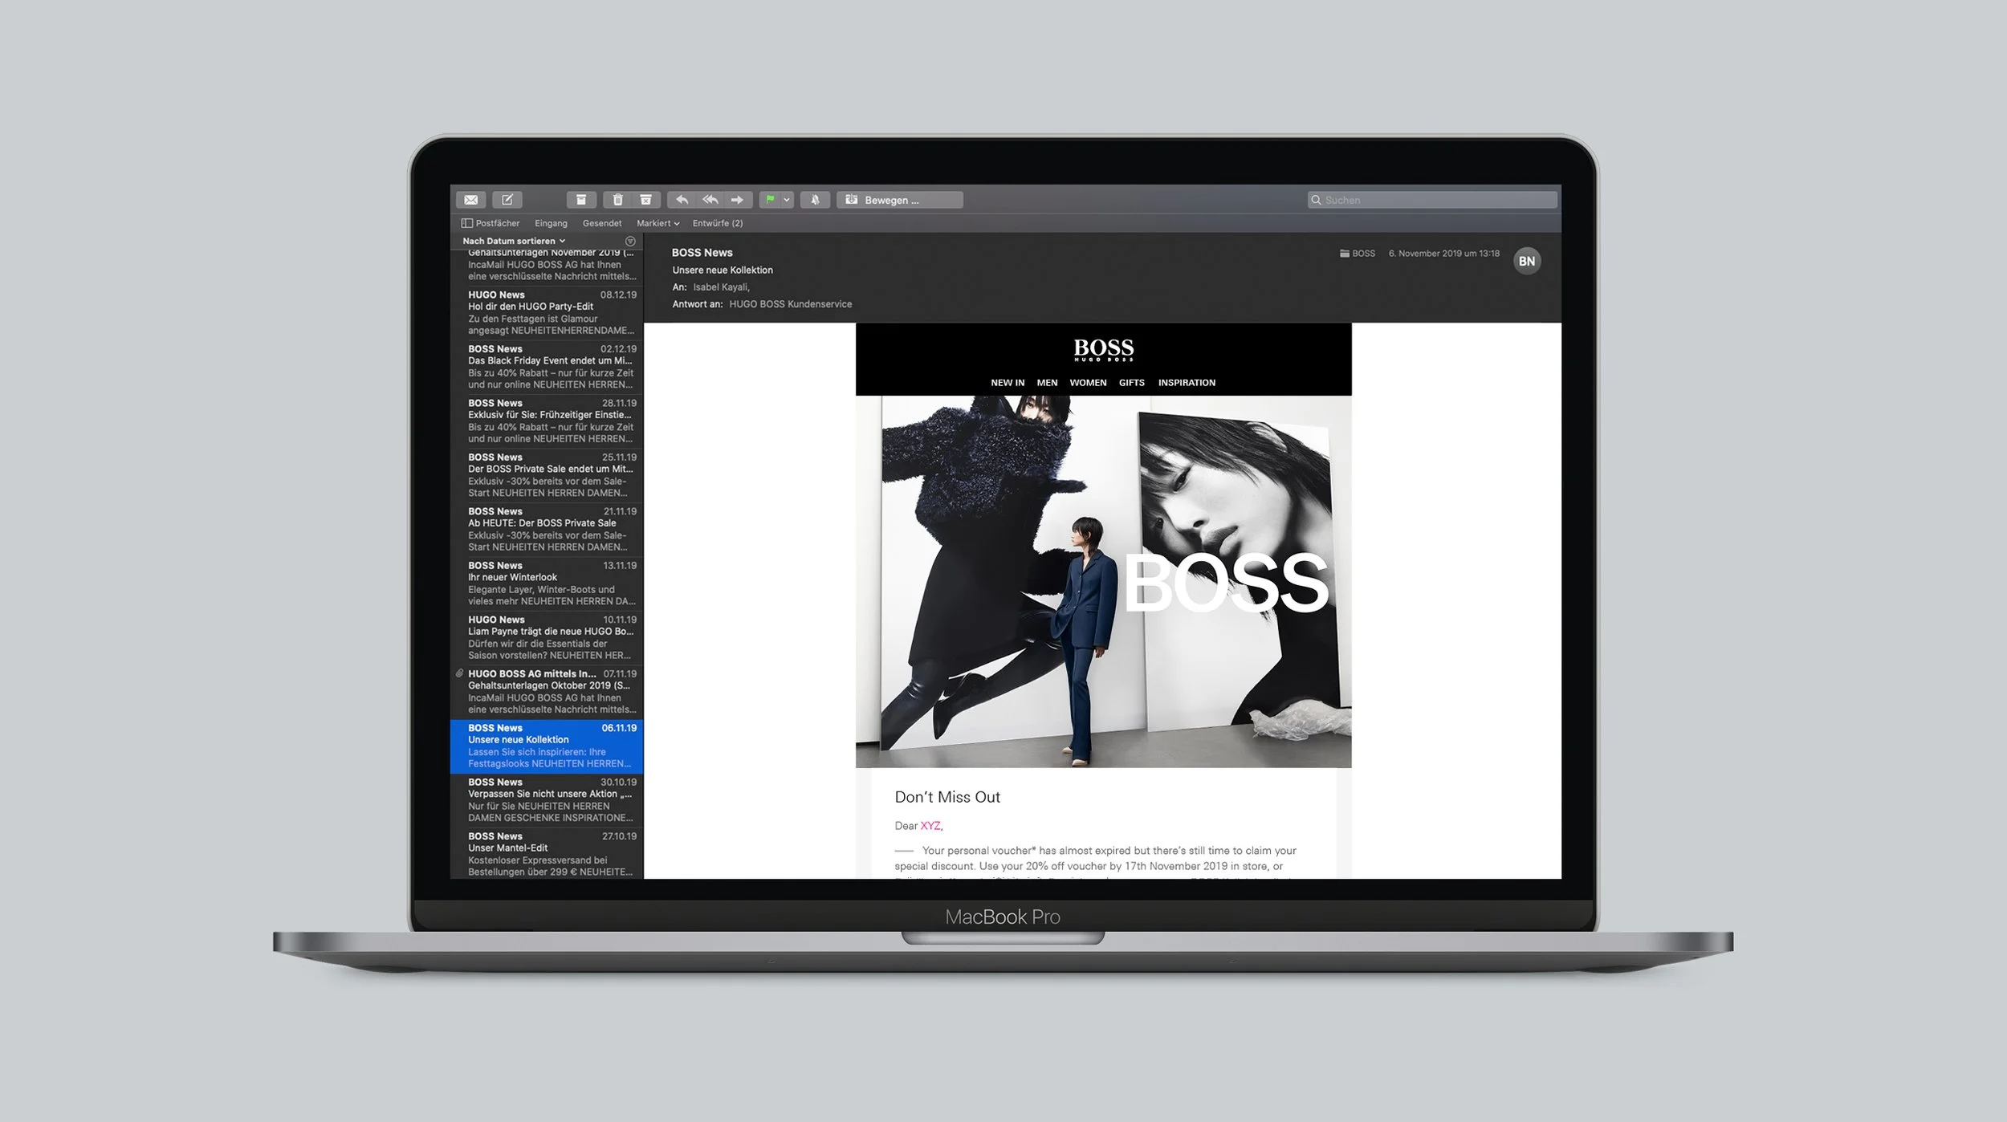2007x1122 pixels.
Task: Open BOSS News email from 28.11.19
Action: (547, 421)
